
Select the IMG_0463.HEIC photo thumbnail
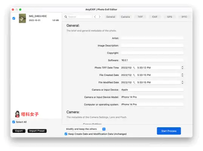pyautogui.click(x=22, y=18)
